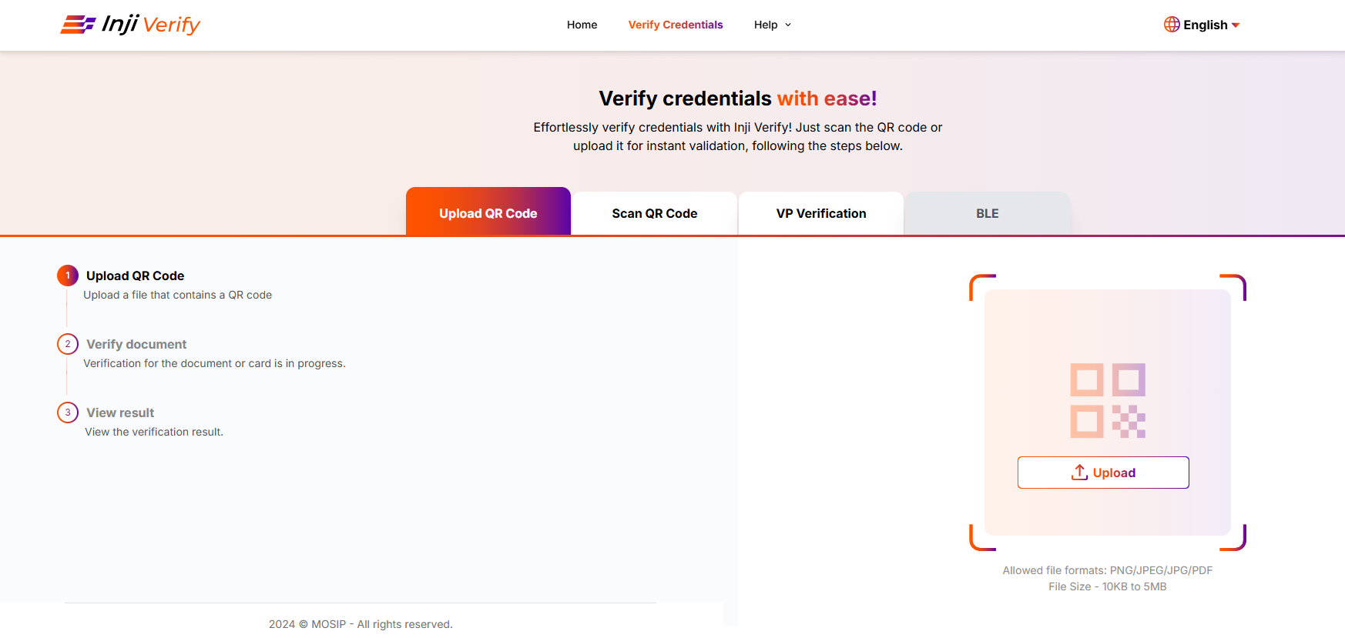Click the globe language icon
Viewport: 1345px width, 638px height.
[x=1171, y=25]
